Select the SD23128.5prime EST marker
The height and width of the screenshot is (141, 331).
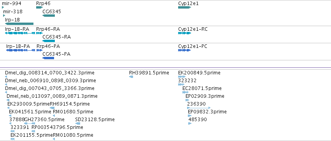(78, 123)
